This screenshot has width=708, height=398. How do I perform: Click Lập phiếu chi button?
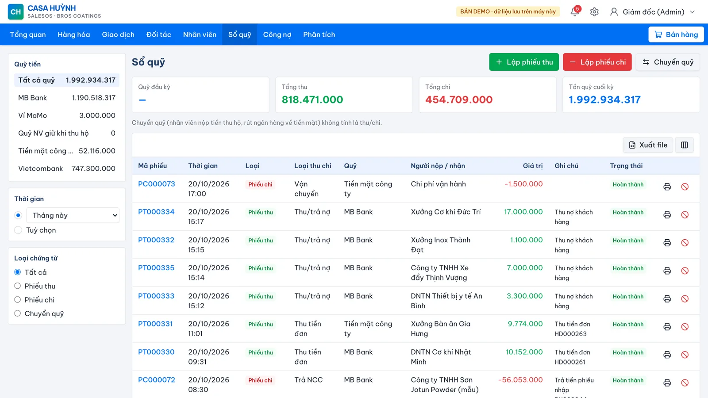coord(597,62)
